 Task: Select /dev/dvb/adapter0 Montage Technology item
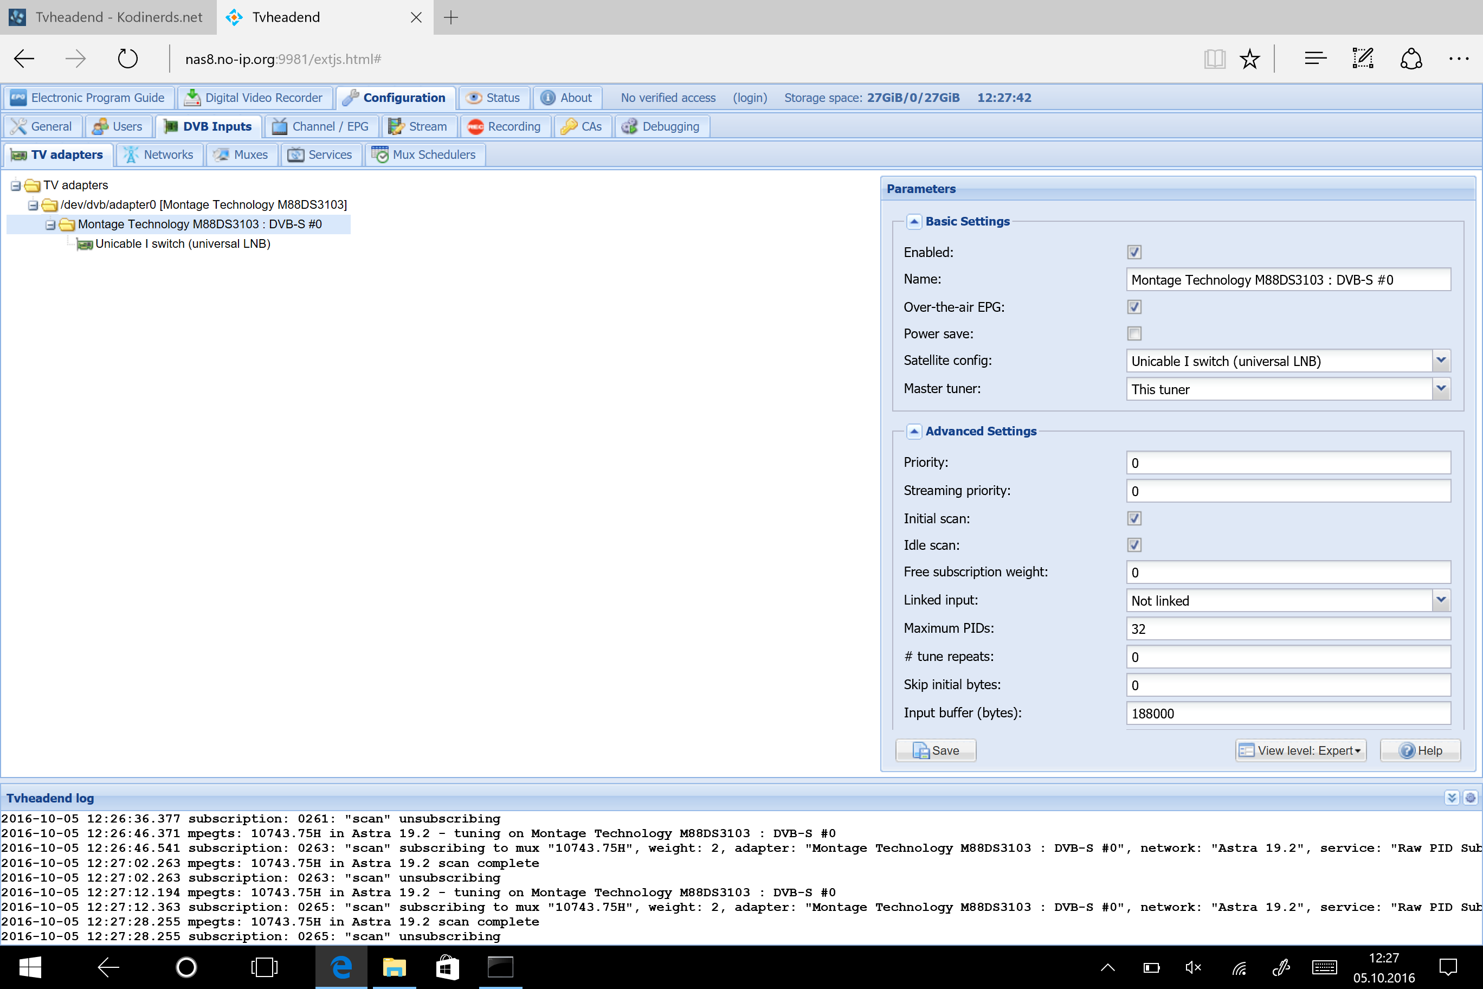204,205
